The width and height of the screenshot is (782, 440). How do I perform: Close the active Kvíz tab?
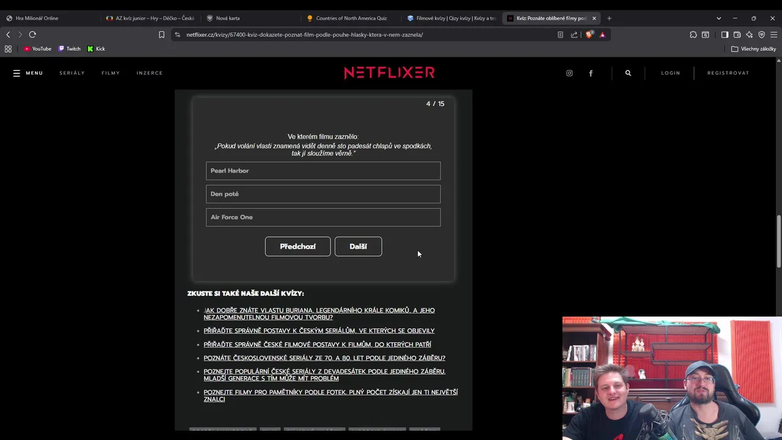pyautogui.click(x=594, y=18)
